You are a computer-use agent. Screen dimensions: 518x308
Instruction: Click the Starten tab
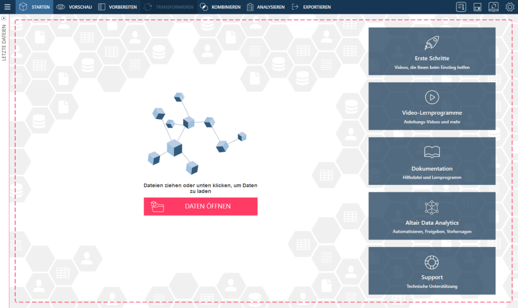[34, 7]
